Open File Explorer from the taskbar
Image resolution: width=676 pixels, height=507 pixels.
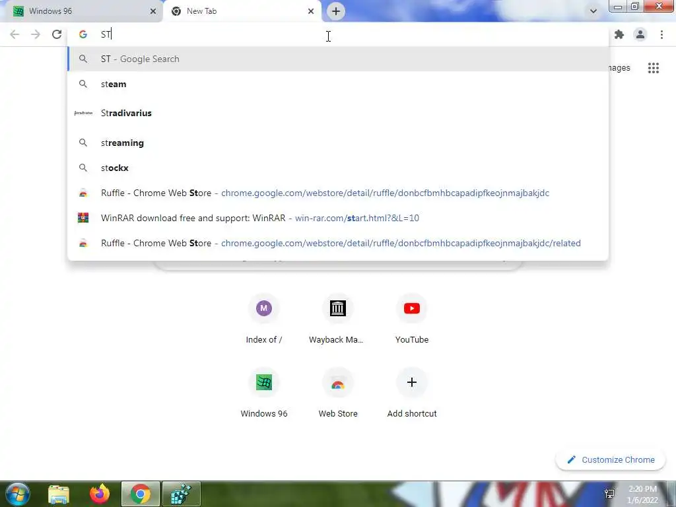pyautogui.click(x=59, y=494)
